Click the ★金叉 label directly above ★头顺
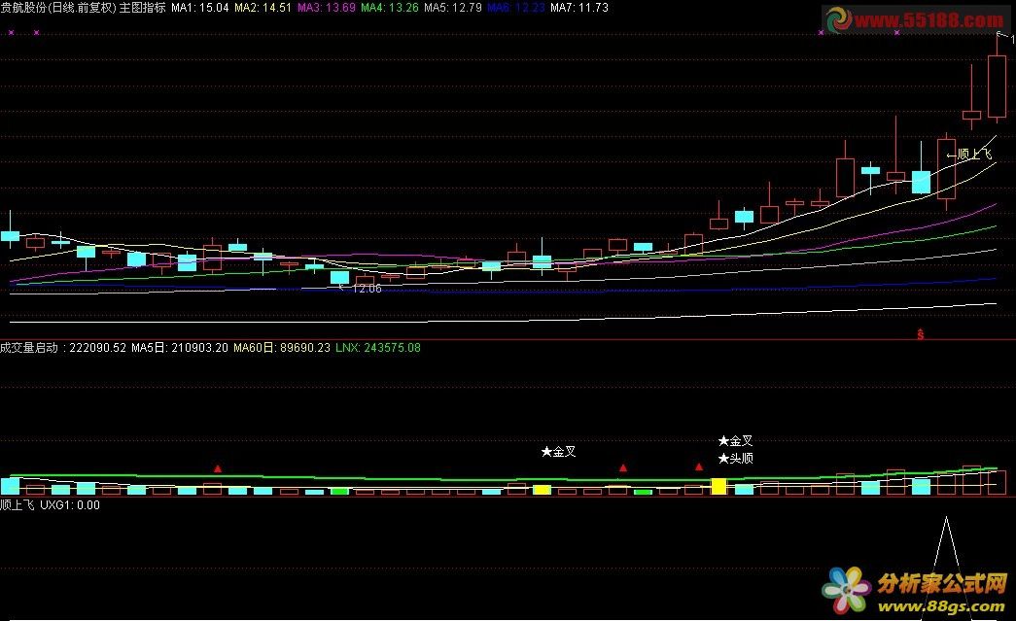1016x621 pixels. (x=735, y=441)
